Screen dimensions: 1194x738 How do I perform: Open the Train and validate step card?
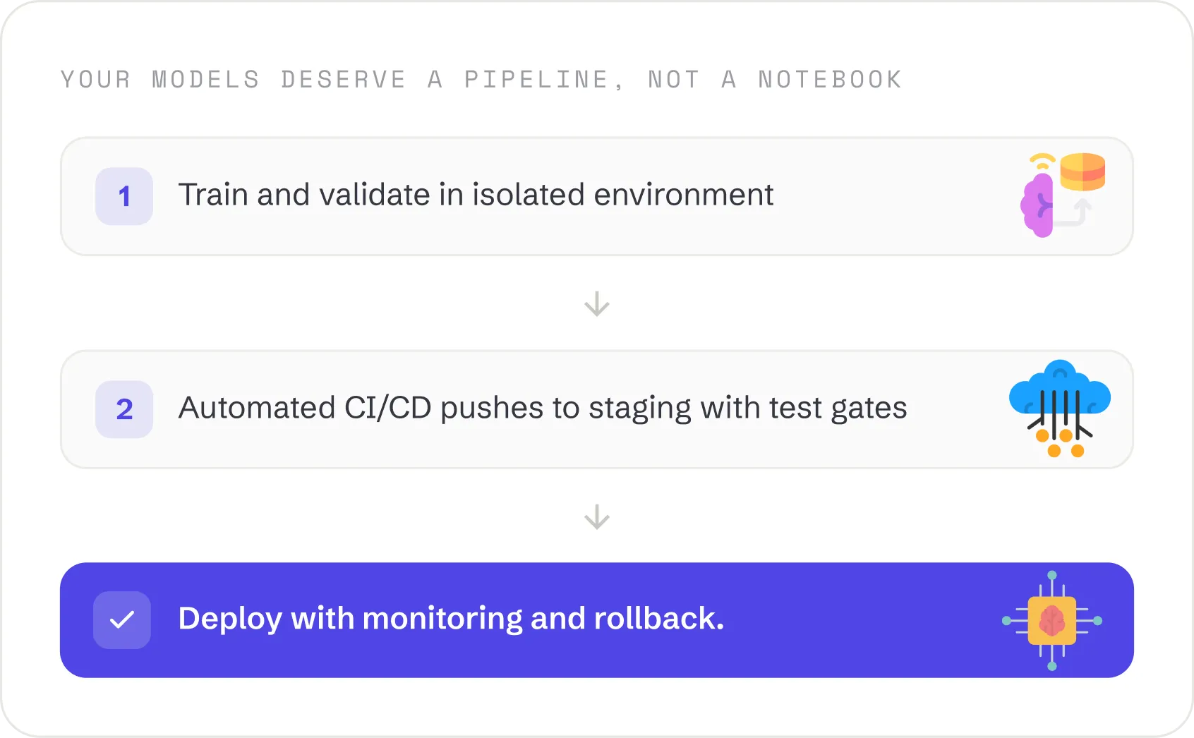point(597,196)
